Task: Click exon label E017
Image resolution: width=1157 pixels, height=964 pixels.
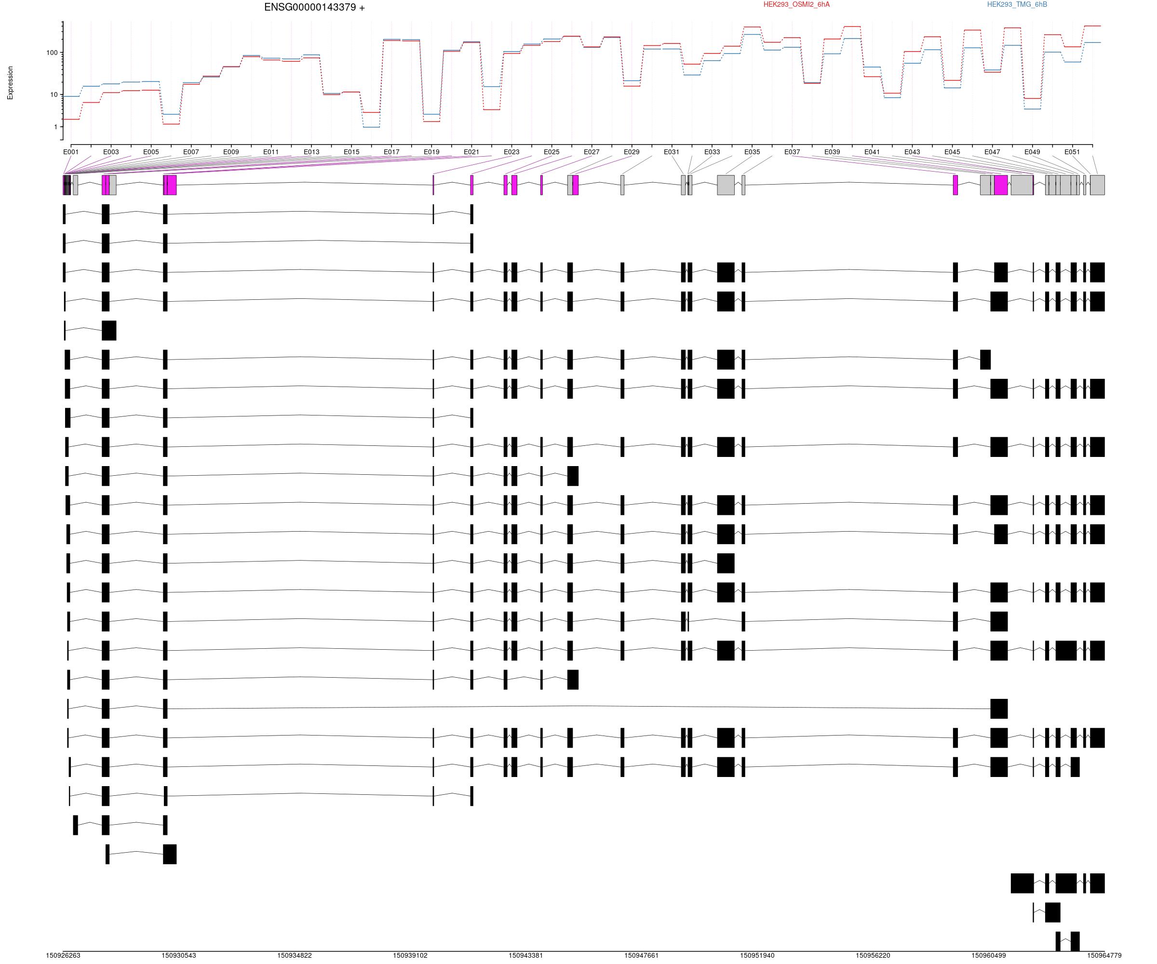Action: pyautogui.click(x=391, y=152)
